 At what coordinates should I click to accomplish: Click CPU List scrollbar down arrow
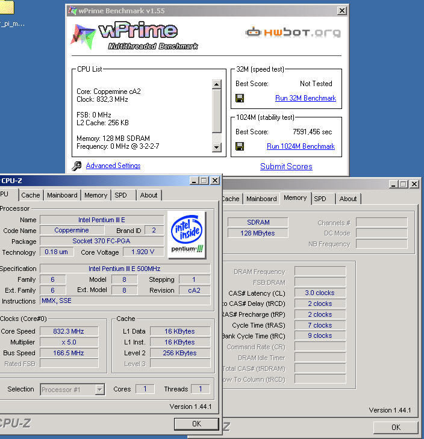(x=216, y=148)
